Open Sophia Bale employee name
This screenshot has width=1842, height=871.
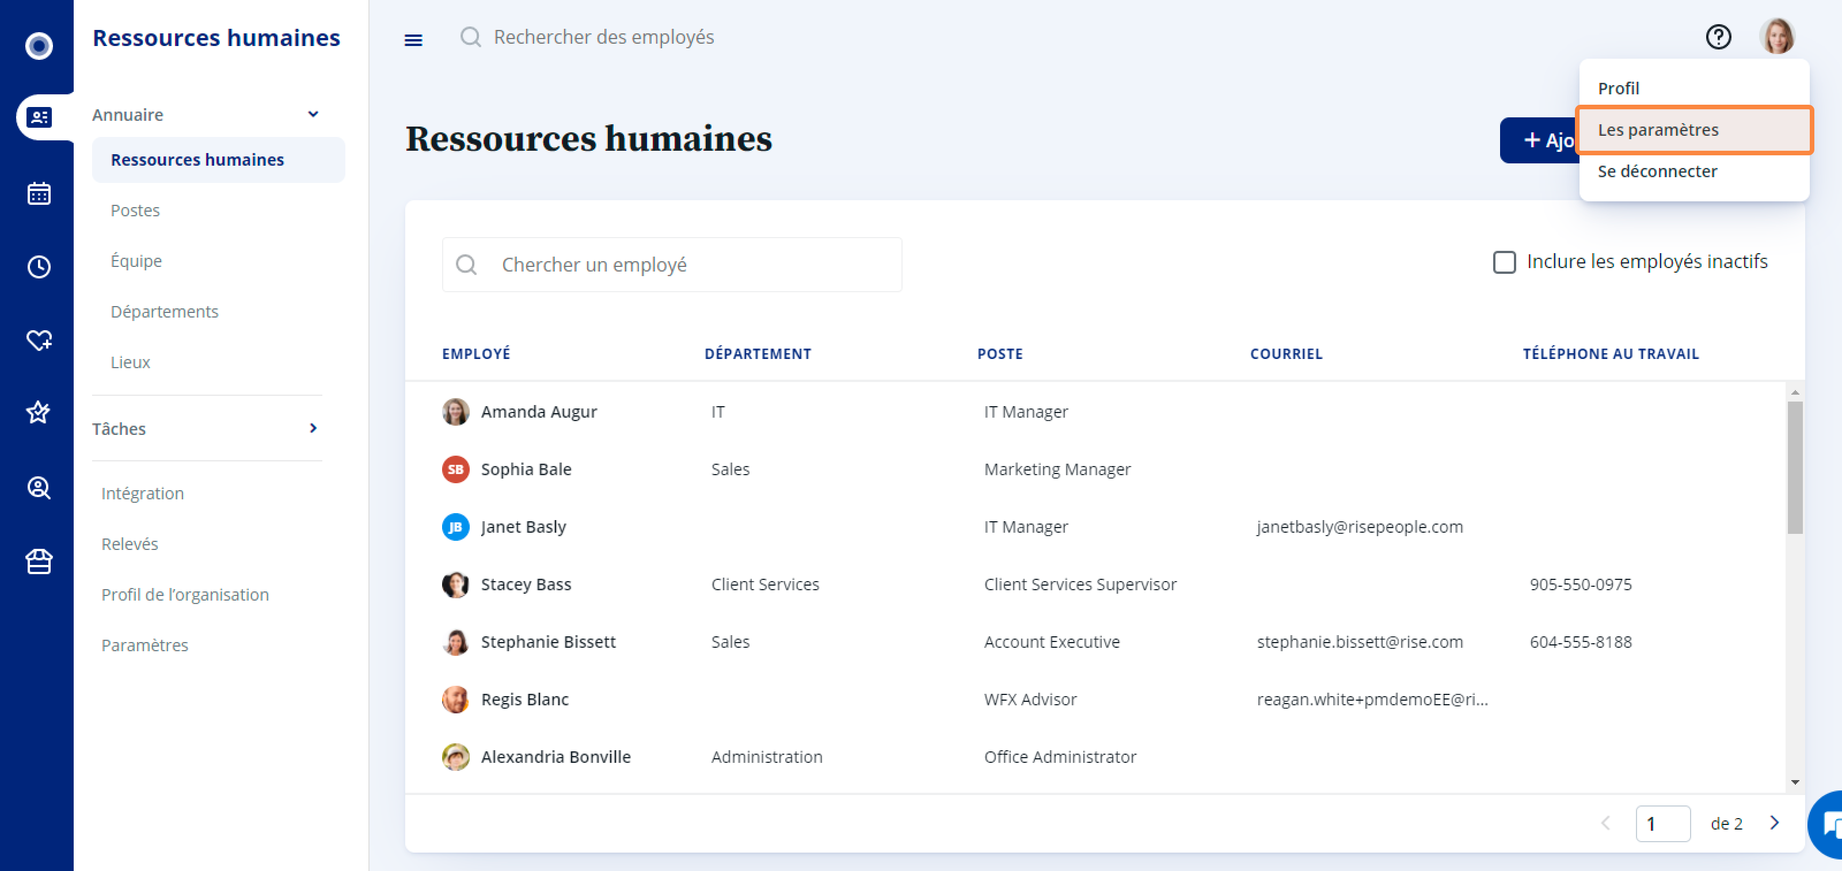526,469
